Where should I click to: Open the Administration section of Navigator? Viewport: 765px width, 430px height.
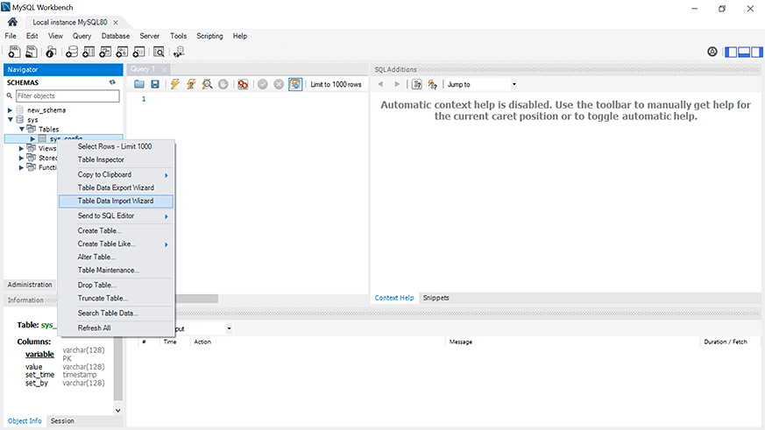(x=30, y=285)
